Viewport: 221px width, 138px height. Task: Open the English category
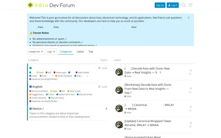37,86
